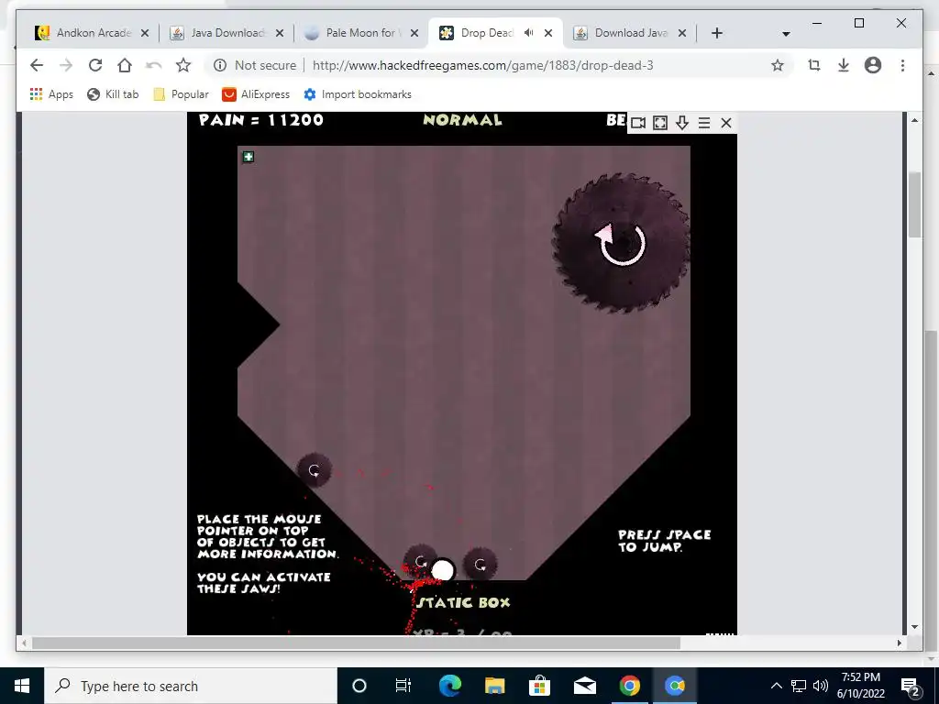Click the PAIN = 11200 score
939x704 pixels.
tap(261, 120)
